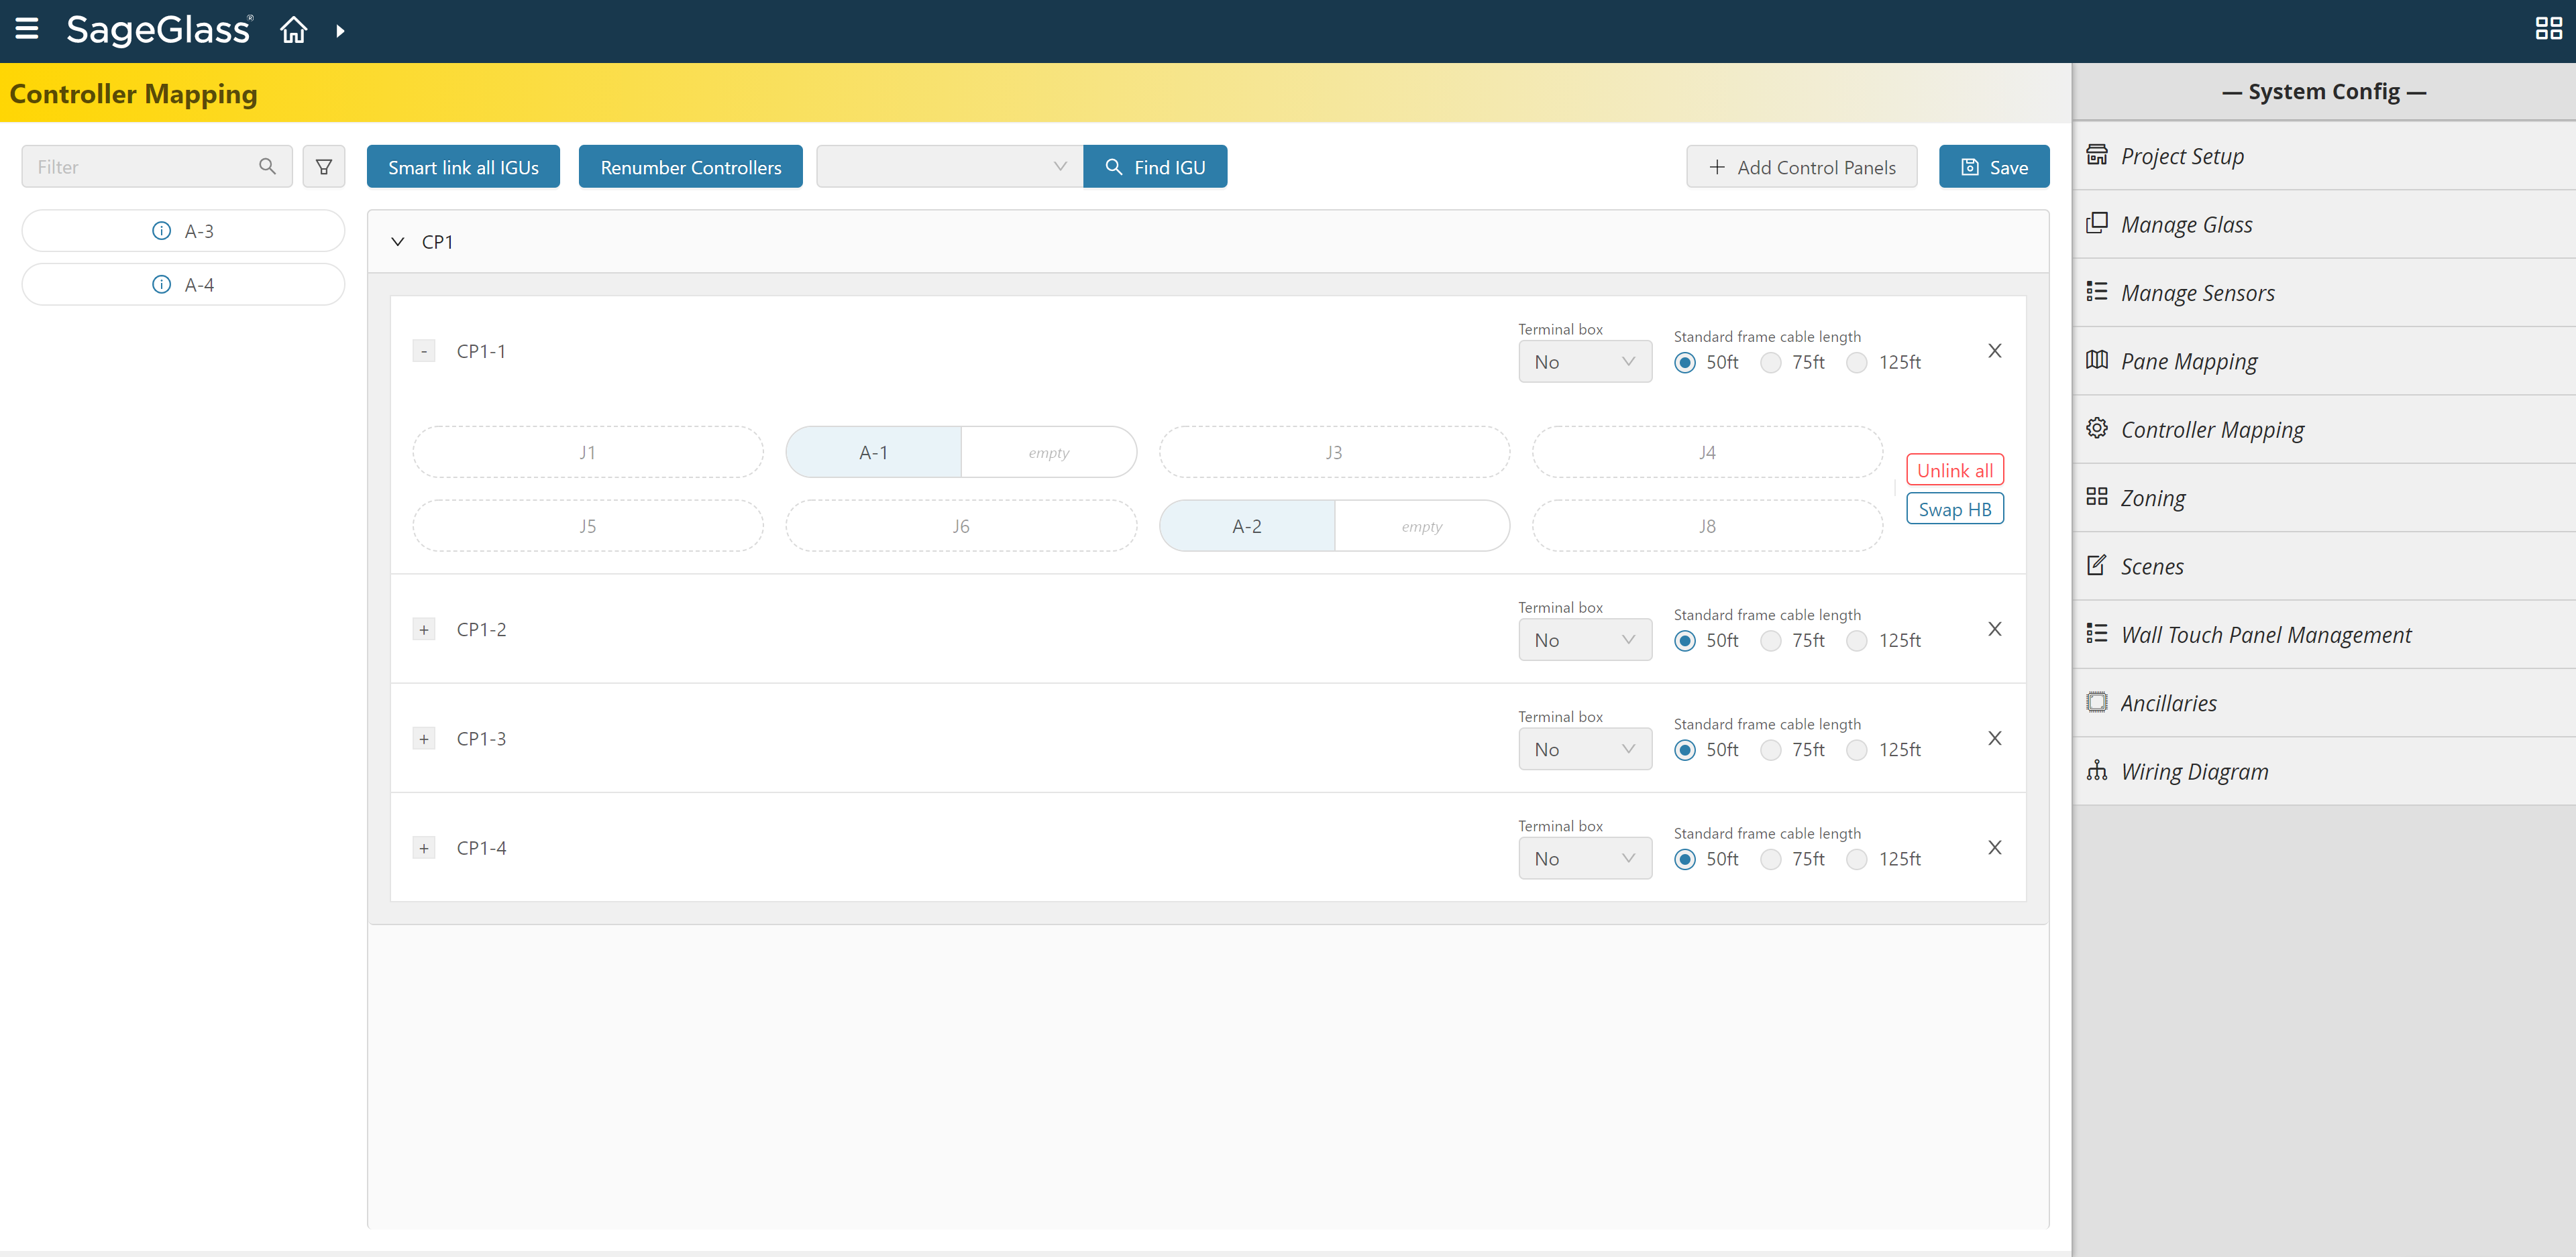2576x1257 pixels.
Task: Open Pane Mapping in System Config
Action: [2324, 361]
